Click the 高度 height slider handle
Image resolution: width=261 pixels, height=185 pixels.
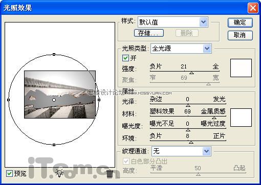198,174
